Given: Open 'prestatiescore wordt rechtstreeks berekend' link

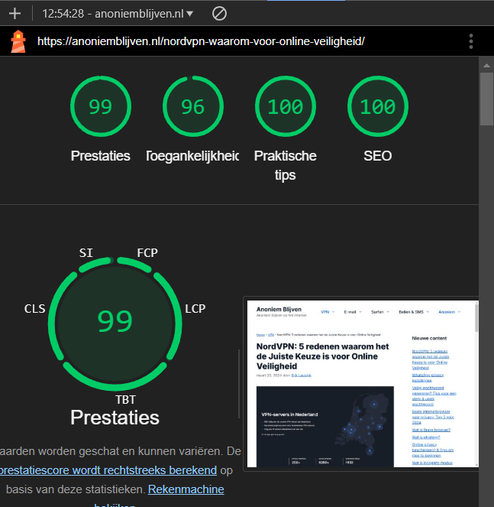Looking at the screenshot, I should pos(108,470).
